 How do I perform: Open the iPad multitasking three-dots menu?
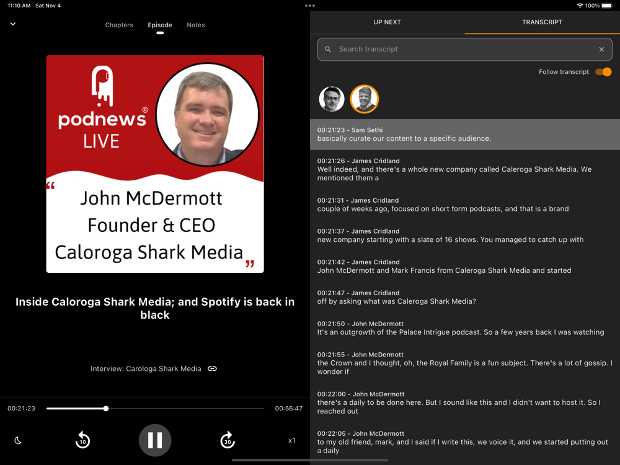point(310,6)
